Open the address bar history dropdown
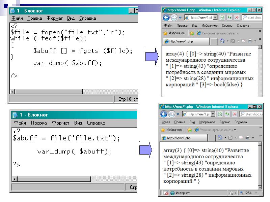The height and width of the screenshot is (202, 270). point(215,17)
